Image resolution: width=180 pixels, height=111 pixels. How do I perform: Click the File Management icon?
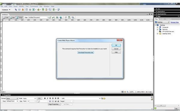tap(57, 17)
